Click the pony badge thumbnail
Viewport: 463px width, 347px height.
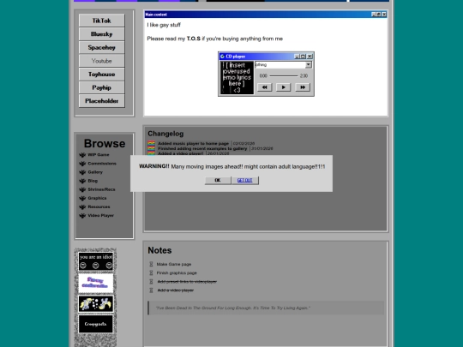click(96, 303)
